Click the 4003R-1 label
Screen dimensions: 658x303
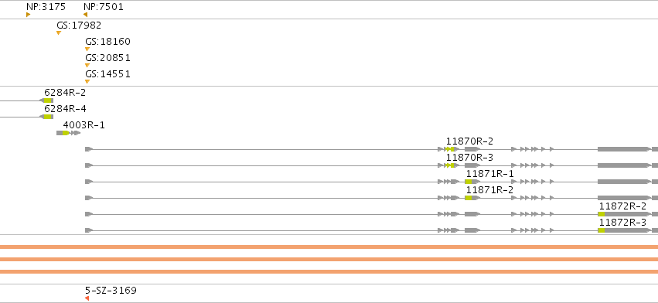tap(84, 125)
